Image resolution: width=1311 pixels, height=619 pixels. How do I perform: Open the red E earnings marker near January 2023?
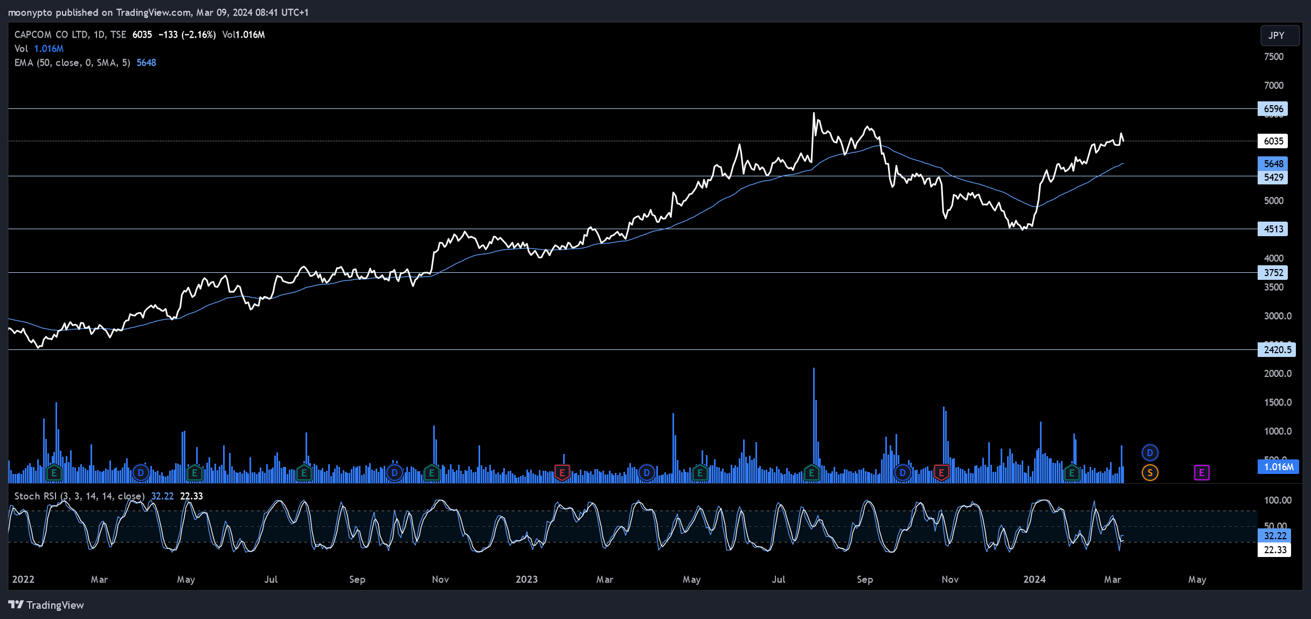[x=562, y=473]
